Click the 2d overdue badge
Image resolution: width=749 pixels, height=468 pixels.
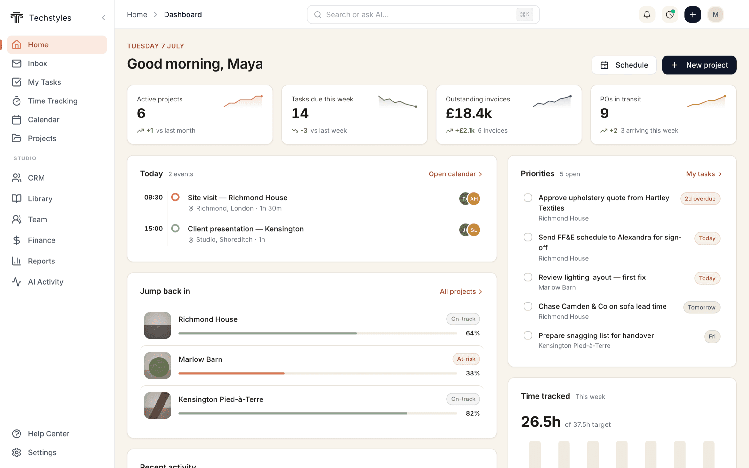(700, 198)
